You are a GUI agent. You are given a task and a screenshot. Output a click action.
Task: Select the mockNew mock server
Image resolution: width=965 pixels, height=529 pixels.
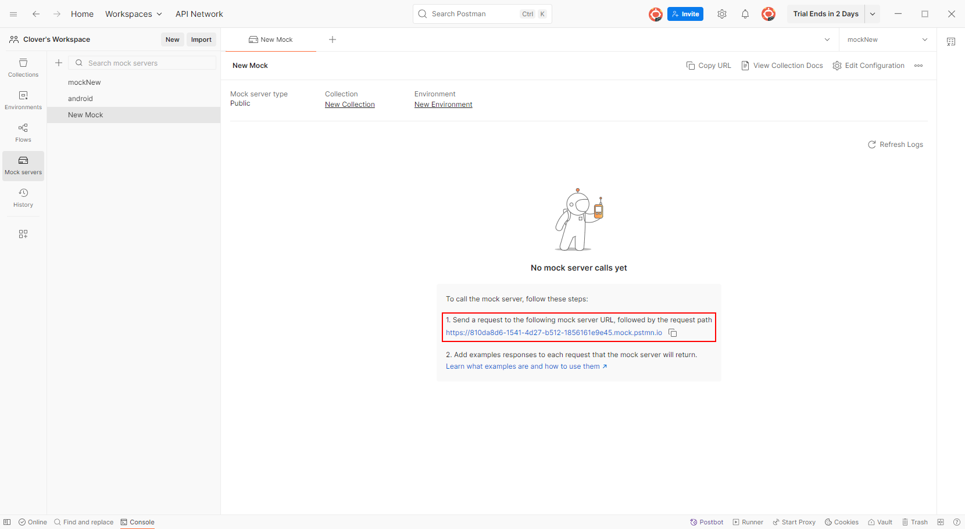(134, 82)
